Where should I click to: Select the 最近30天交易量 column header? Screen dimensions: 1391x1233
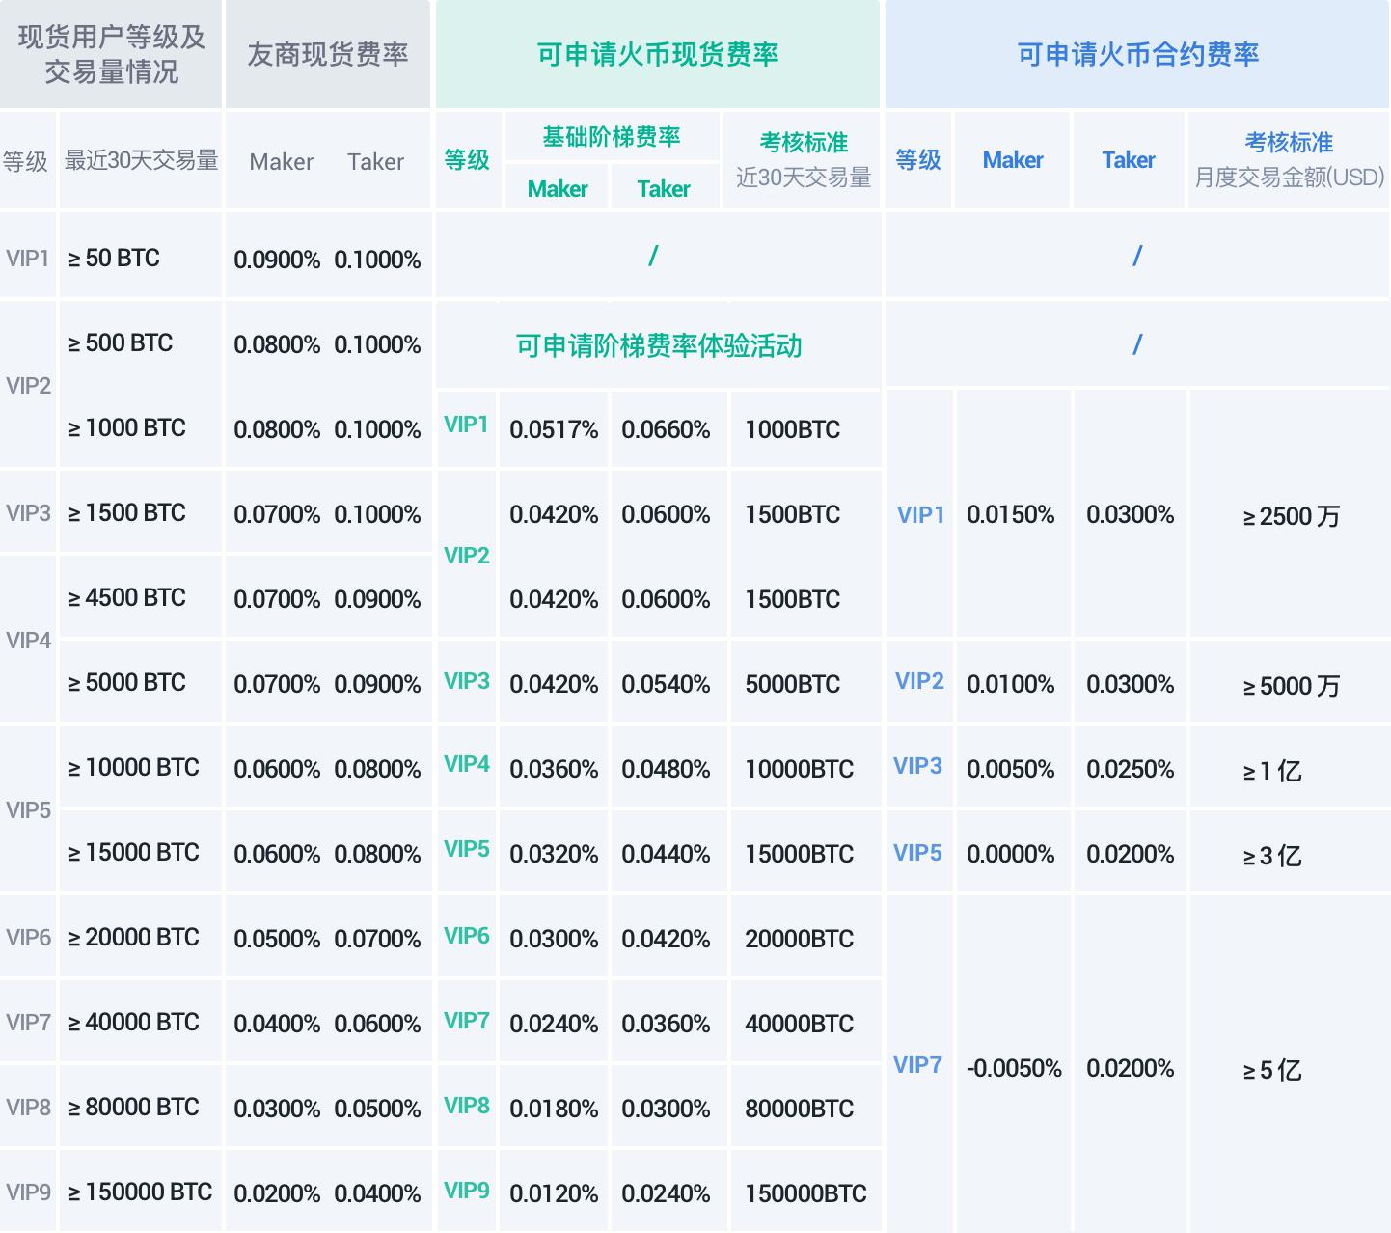pyautogui.click(x=142, y=160)
